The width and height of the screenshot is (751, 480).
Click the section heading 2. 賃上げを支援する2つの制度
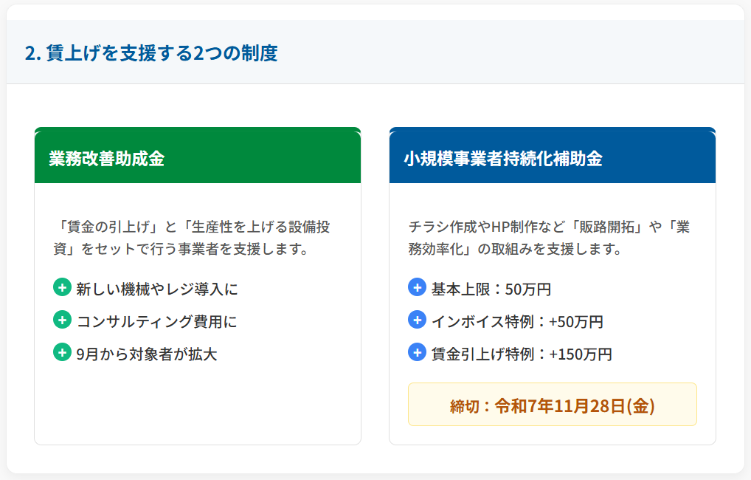(151, 53)
